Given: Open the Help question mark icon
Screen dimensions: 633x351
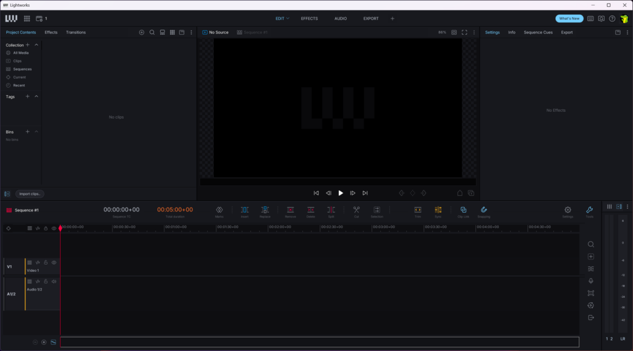Looking at the screenshot, I should pos(612,19).
